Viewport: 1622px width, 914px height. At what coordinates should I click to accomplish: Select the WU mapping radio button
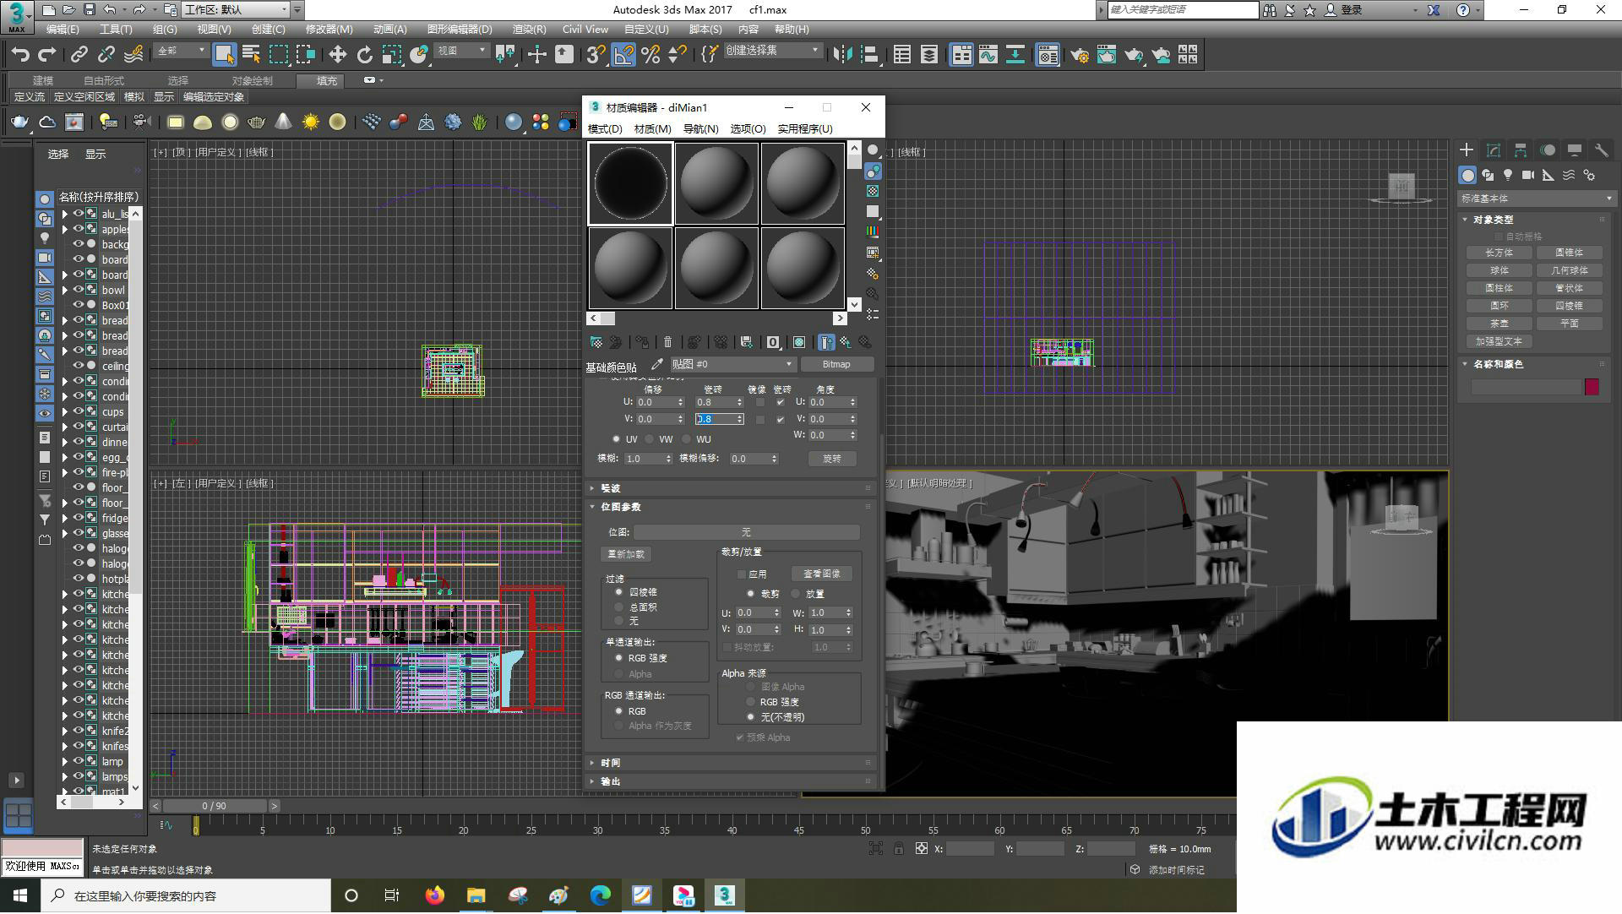(x=686, y=439)
